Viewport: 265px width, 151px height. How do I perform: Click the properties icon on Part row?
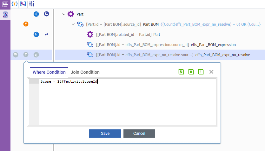[x=36, y=14]
